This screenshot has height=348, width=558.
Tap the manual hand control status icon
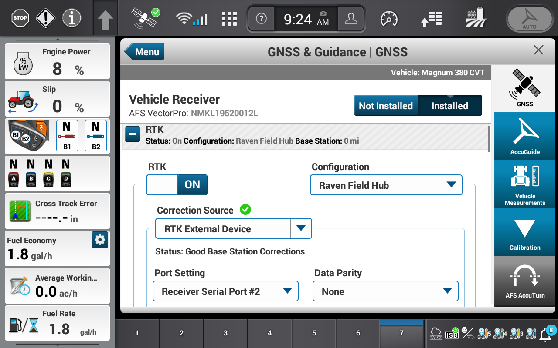(468, 334)
